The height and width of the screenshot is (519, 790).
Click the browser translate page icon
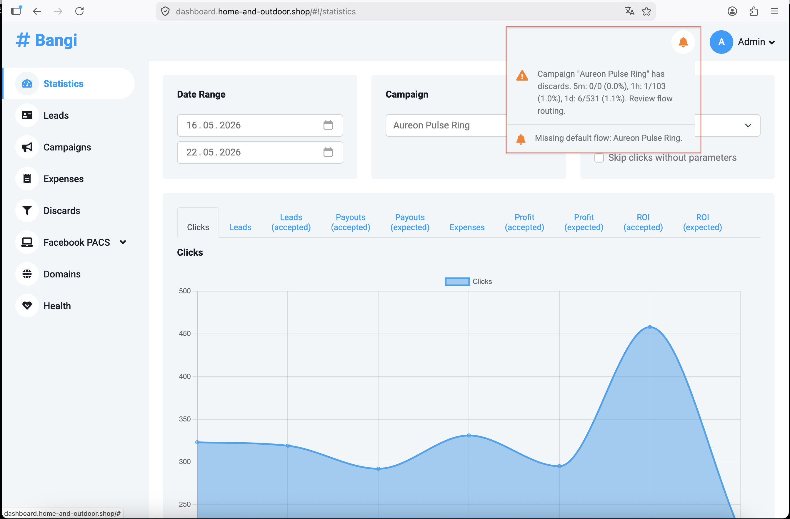[629, 11]
